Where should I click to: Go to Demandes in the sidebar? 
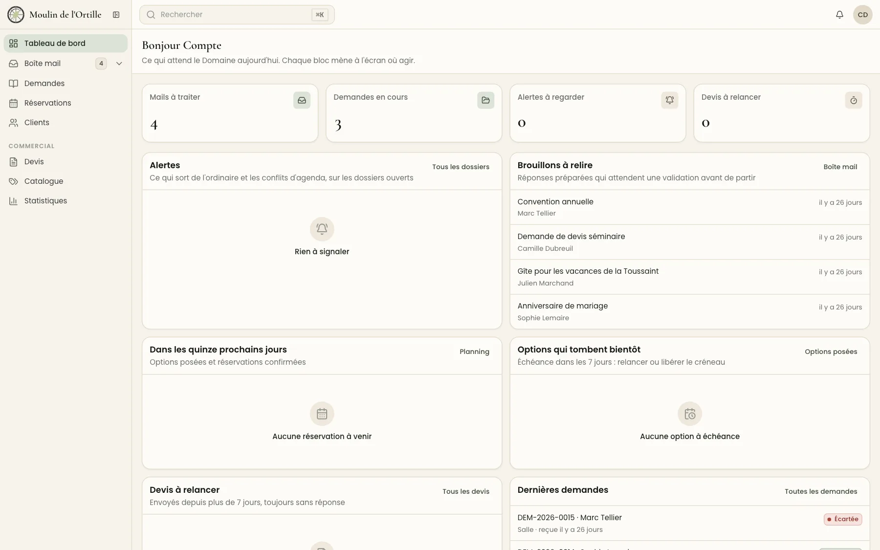coord(66,84)
